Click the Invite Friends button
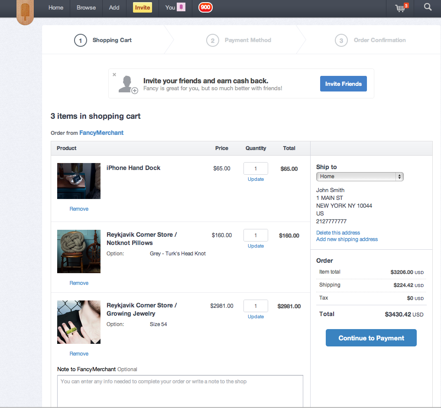Image resolution: width=441 pixels, height=408 pixels. point(344,84)
